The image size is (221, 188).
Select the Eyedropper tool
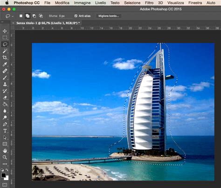pos(5,64)
